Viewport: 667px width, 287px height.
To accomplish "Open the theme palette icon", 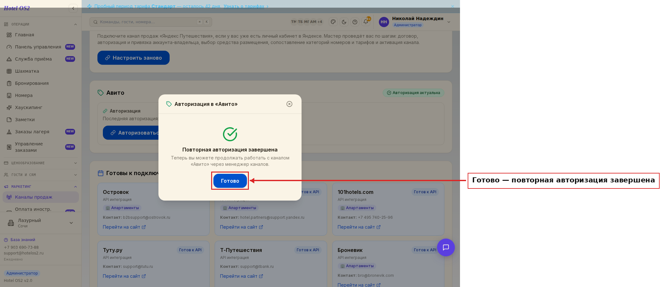I will [x=333, y=22].
